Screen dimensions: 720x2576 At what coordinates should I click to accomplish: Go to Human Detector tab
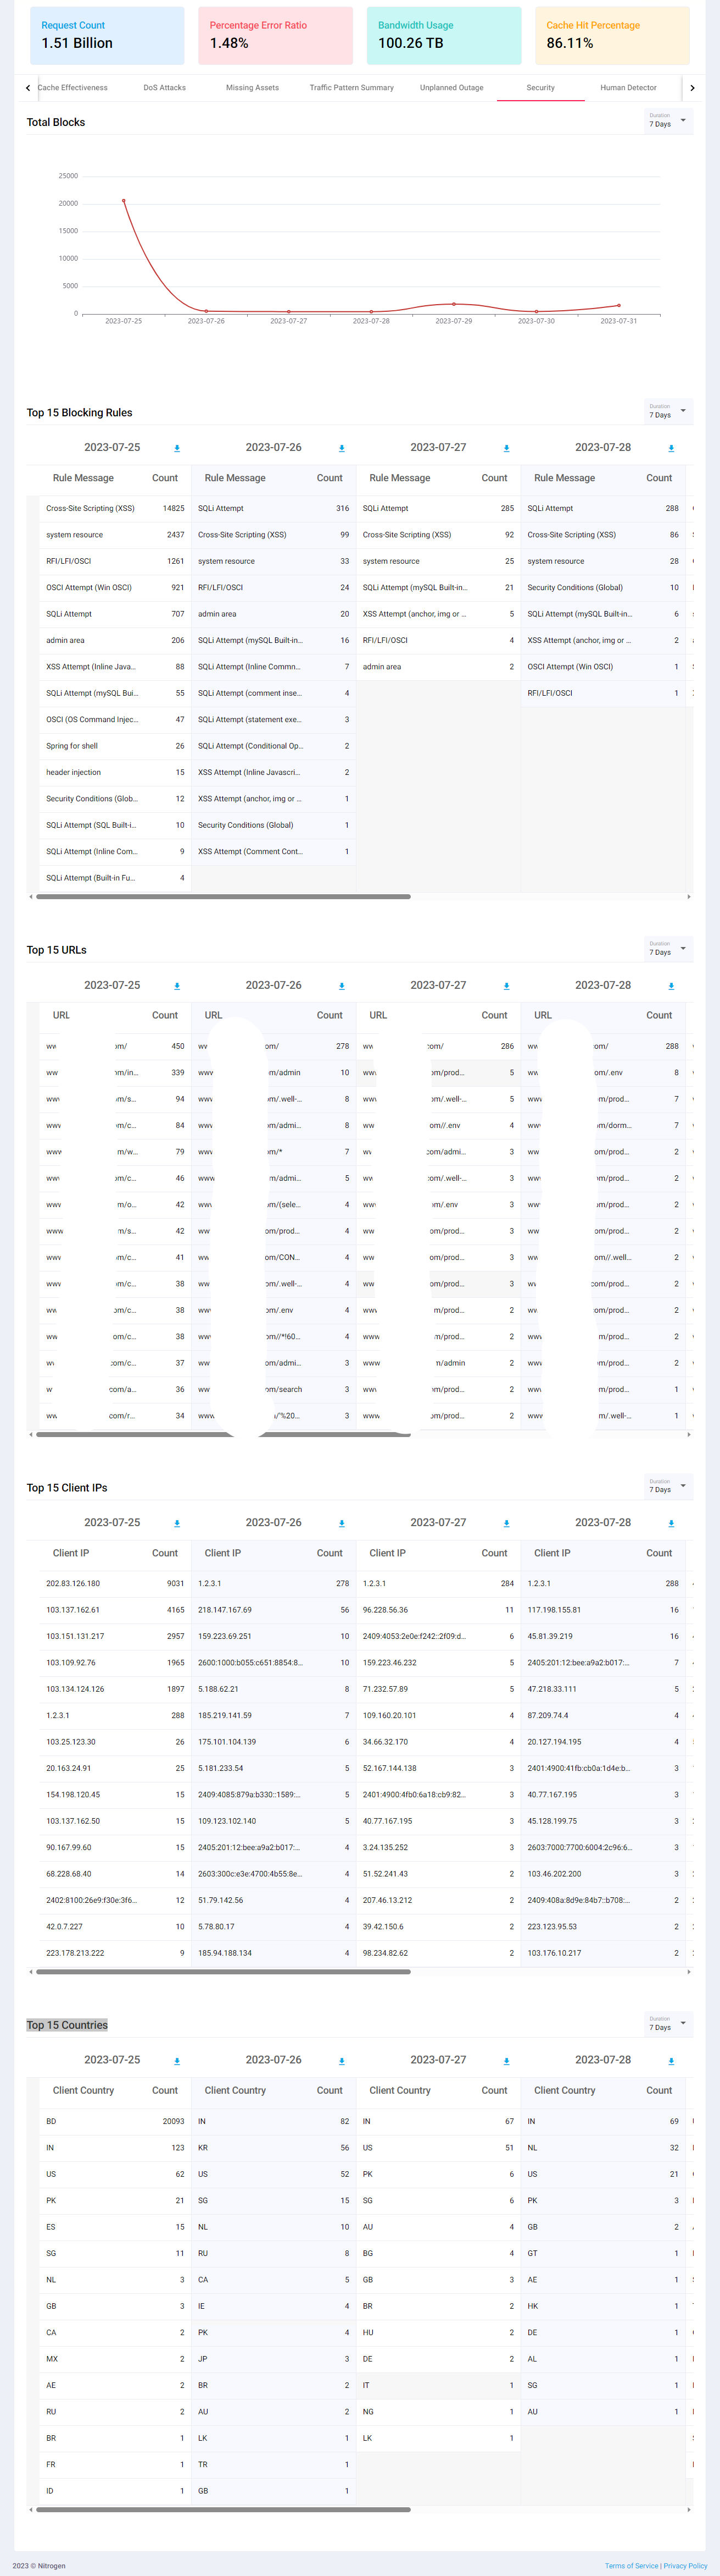(x=628, y=88)
